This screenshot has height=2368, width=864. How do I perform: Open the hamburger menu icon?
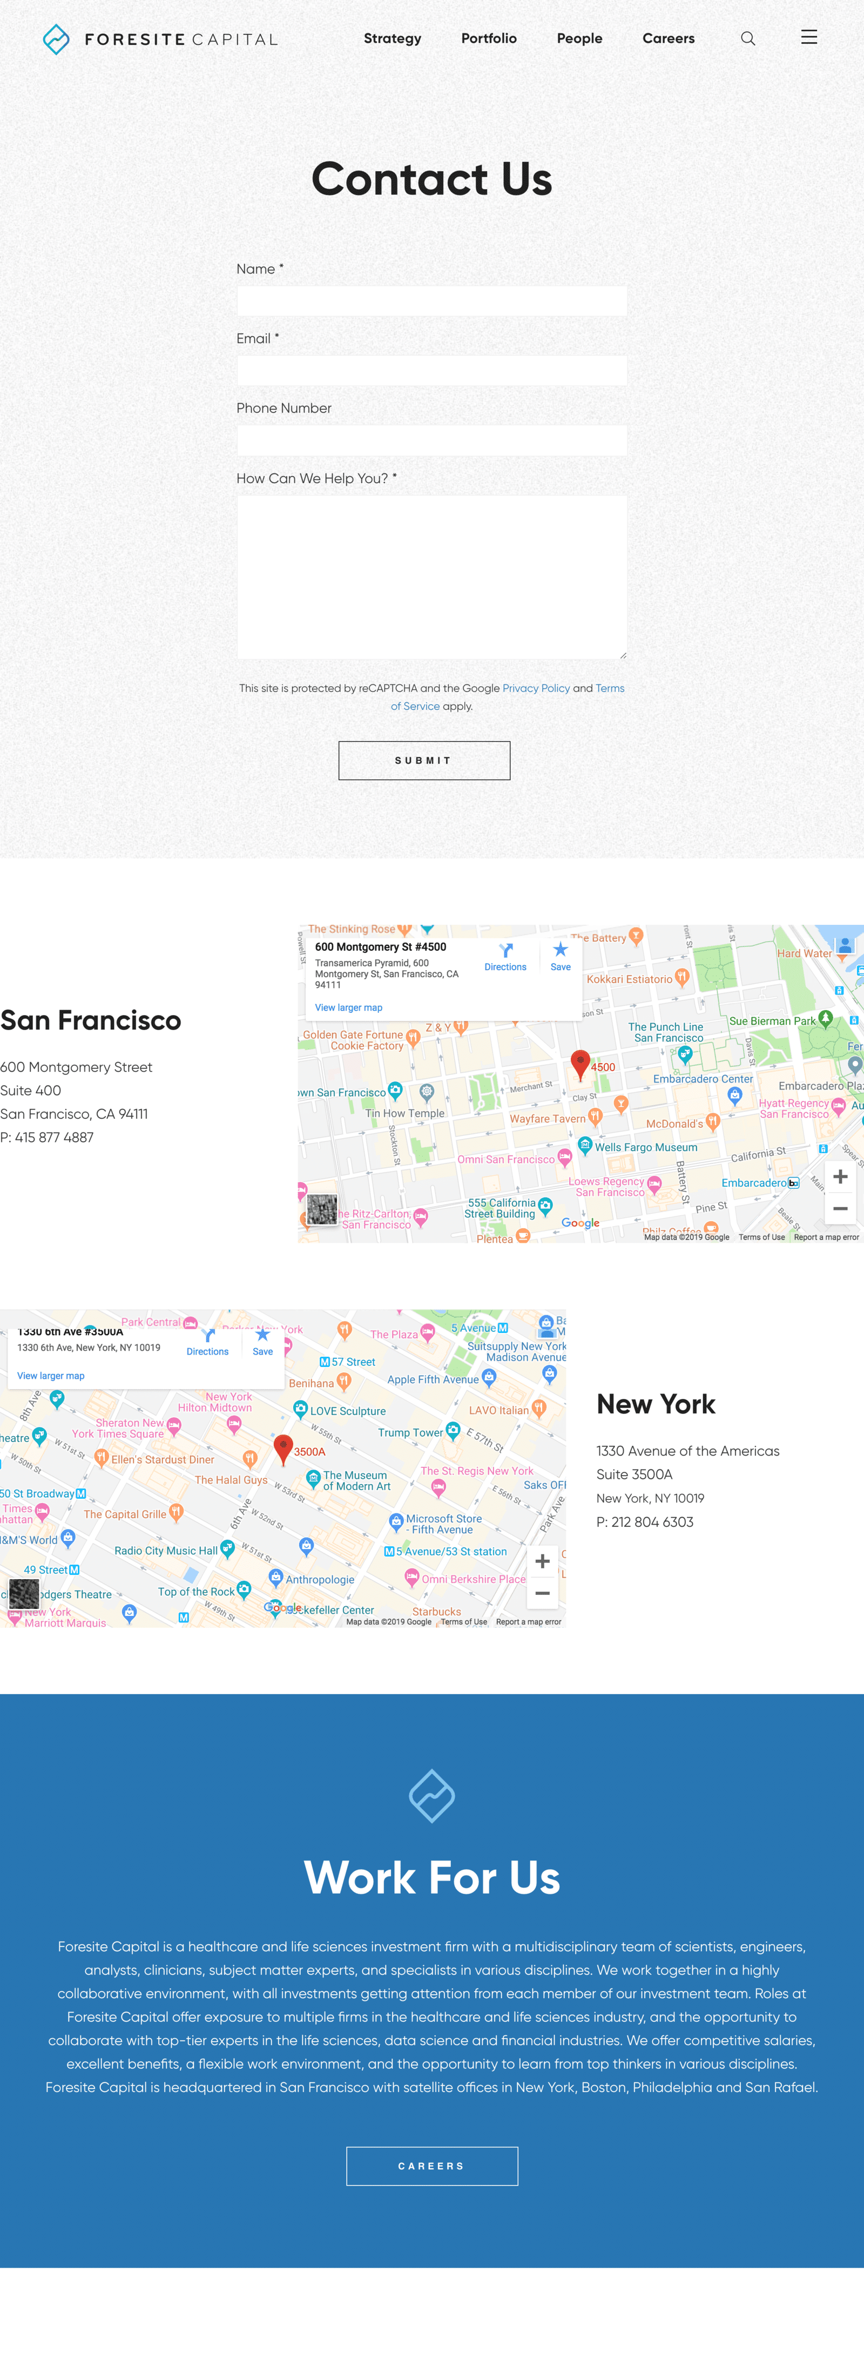pyautogui.click(x=808, y=38)
